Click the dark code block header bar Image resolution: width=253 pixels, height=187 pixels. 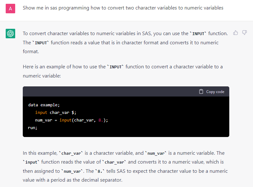coord(126,91)
